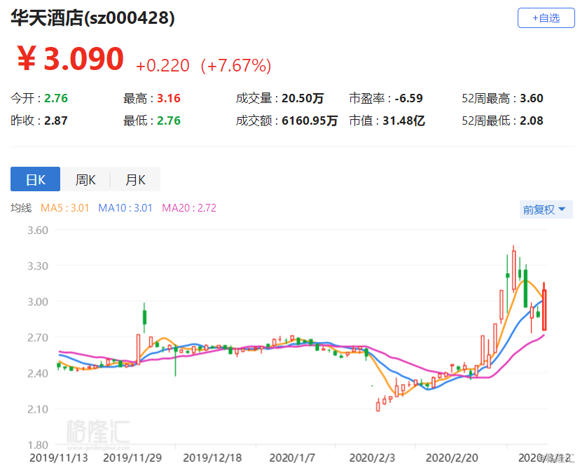
Task: Click the 最高 value 3.16
Action: (169, 98)
